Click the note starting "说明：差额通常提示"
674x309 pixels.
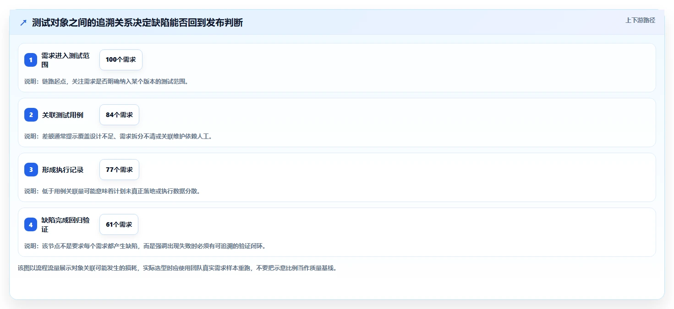(x=118, y=136)
